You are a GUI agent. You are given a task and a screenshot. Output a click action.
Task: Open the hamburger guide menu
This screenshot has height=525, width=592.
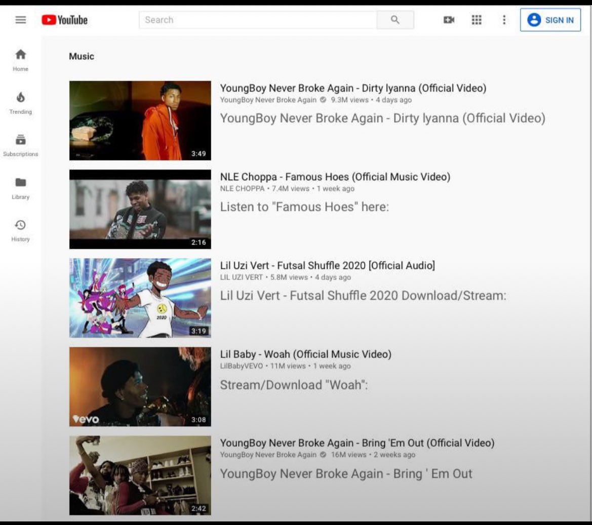click(20, 20)
